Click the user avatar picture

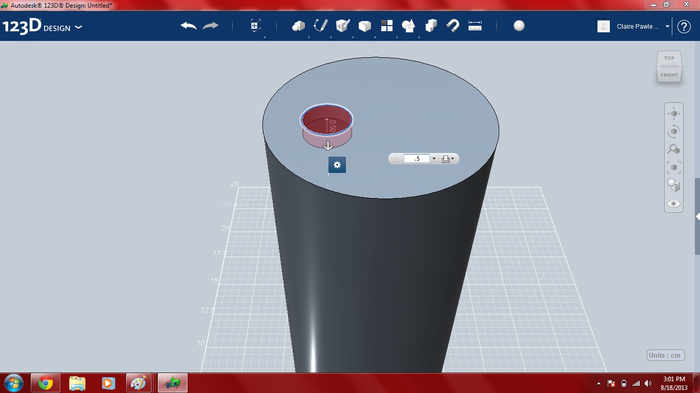[x=604, y=26]
